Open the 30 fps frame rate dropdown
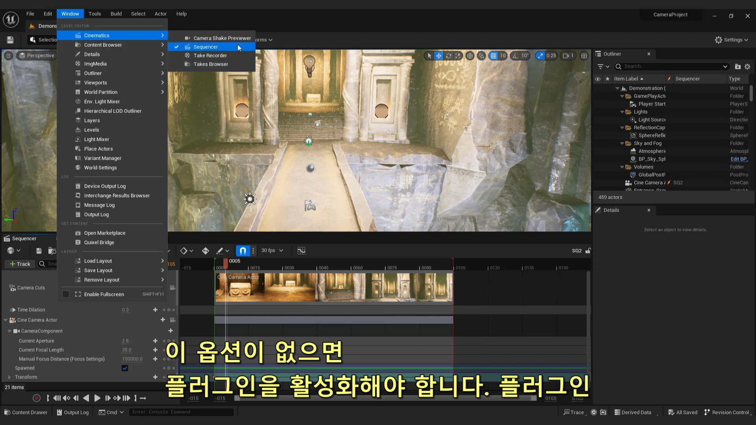This screenshot has width=756, height=425. click(272, 251)
